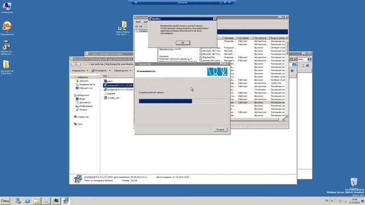Screen dimensions: 365x205
Task: Open the Компьютер desktop icon
Action: [7, 7]
